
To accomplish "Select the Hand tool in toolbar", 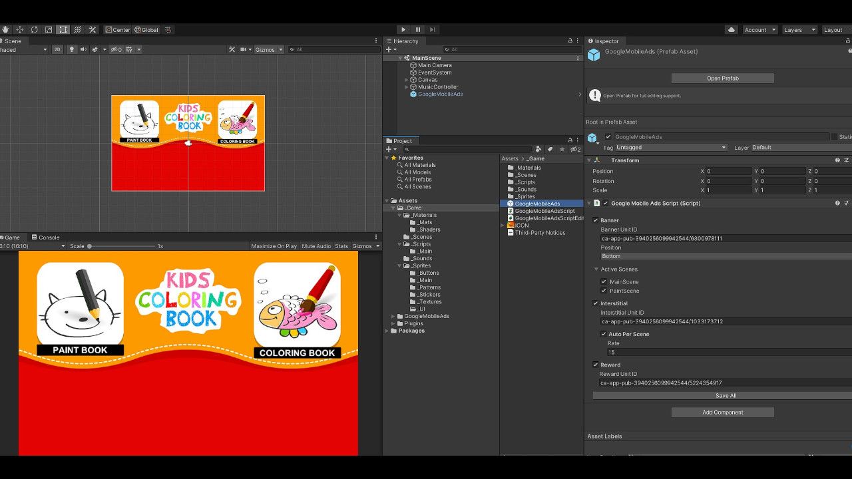I will 5,30.
